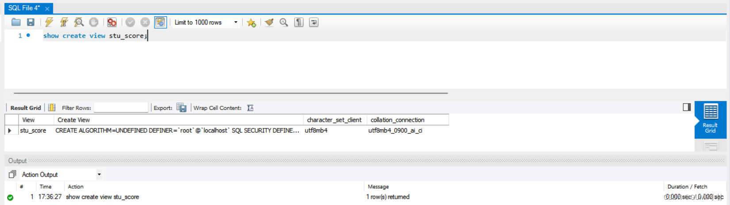Click the collation_connection column header
This screenshot has width=730, height=205.
click(x=407, y=120)
